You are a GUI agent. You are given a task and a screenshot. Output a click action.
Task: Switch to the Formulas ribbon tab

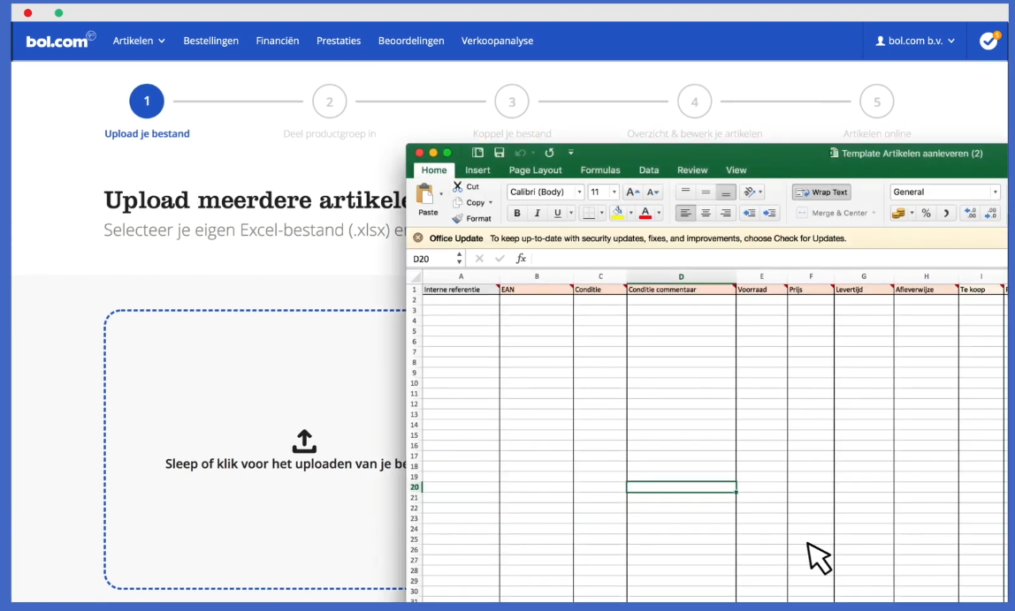pyautogui.click(x=600, y=170)
